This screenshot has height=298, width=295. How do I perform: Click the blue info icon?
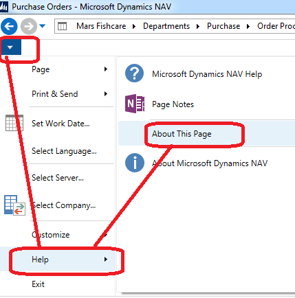(x=135, y=163)
